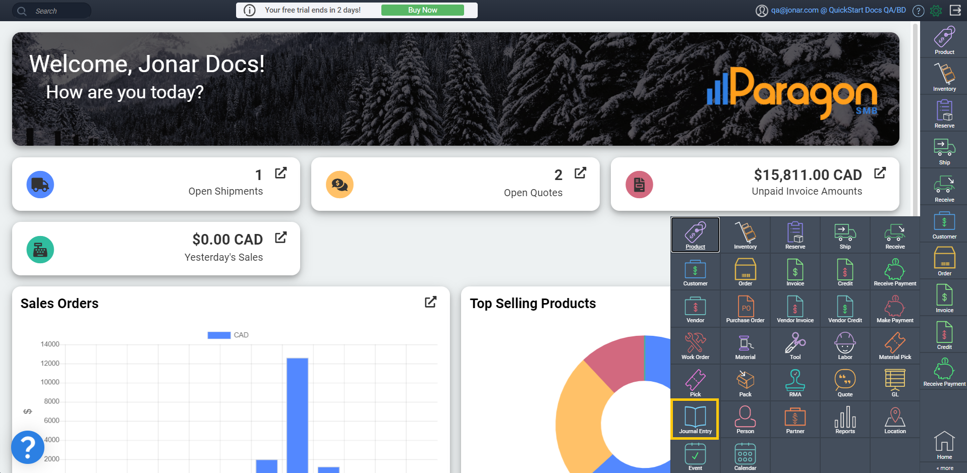Click the log out icon in the top bar
Viewport: 967px width, 473px height.
coord(955,10)
